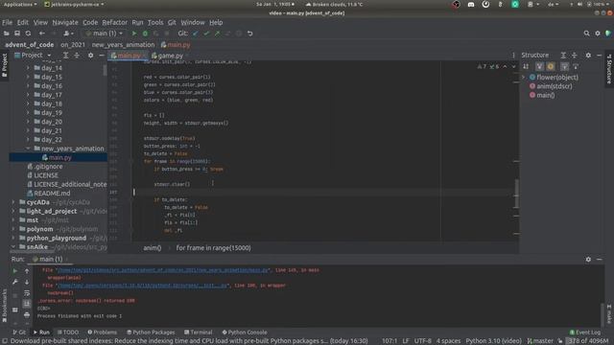Image resolution: width=614 pixels, height=345 pixels.
Task: Jump down the stack trace arrow in Run panel
Action: (27, 282)
